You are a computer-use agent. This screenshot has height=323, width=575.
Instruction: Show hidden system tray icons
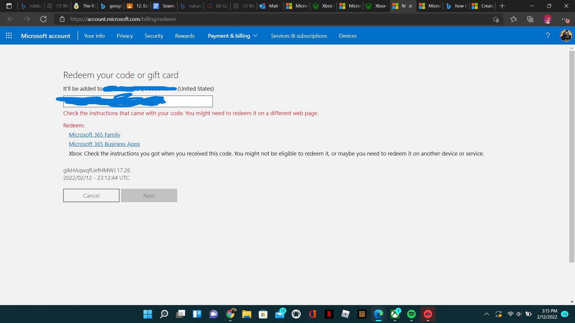487,314
